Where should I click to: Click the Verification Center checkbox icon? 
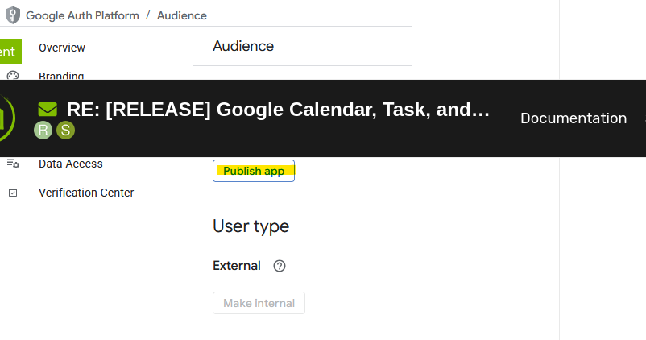pos(13,193)
